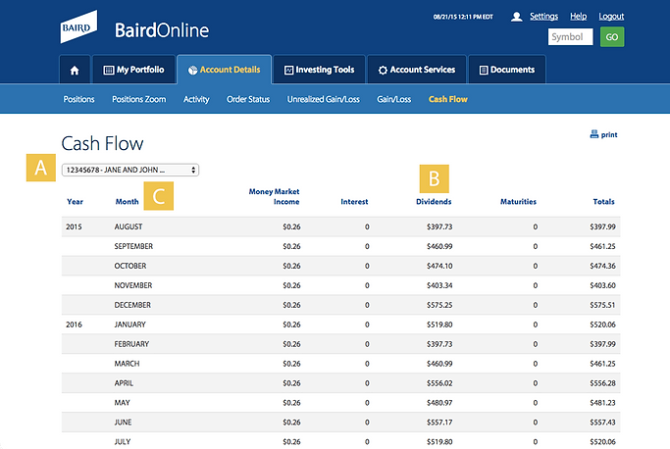Click the $575.25 dividends value
This screenshot has height=449, width=670.
(x=439, y=305)
